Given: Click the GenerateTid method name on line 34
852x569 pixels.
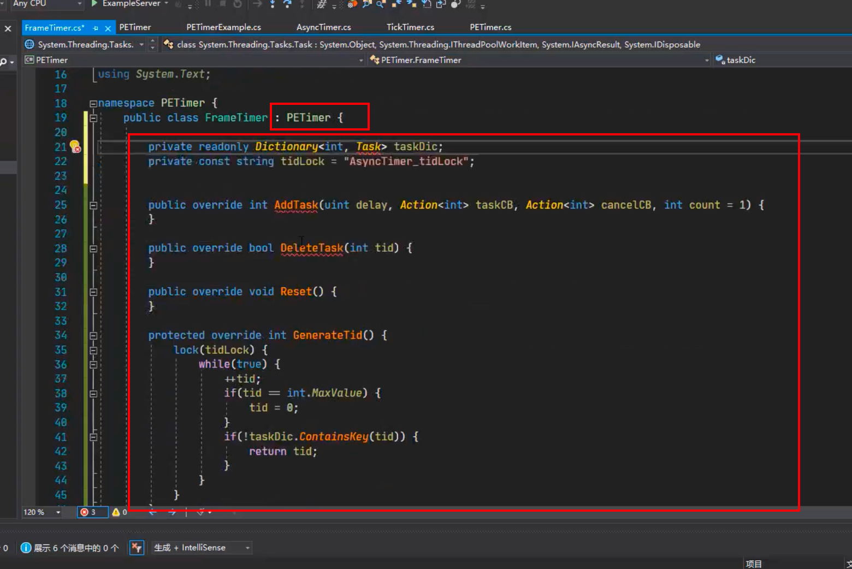Looking at the screenshot, I should pos(328,335).
